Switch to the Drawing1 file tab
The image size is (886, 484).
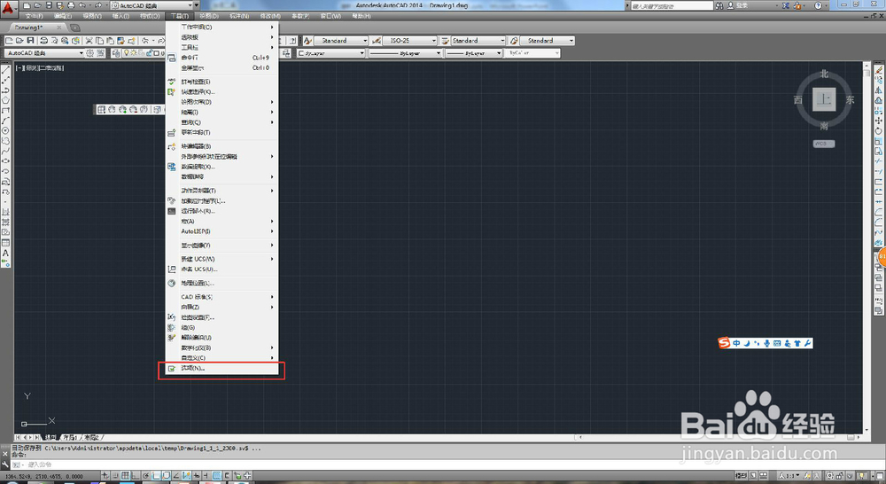29,27
